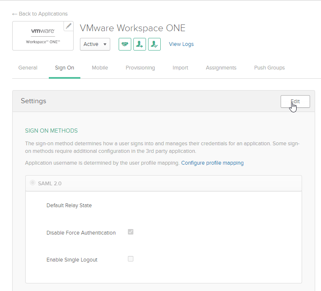Screen dimensions: 321x291
Task: Click the Edit button in Settings
Action: (x=295, y=101)
